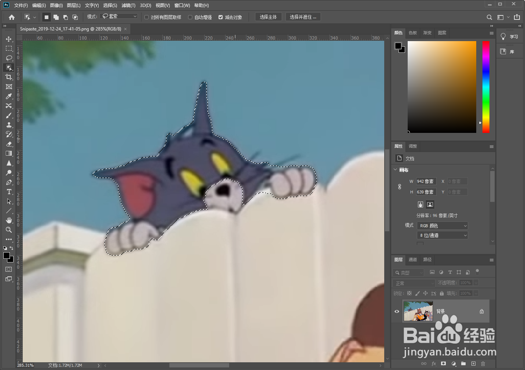Open the 库 panel
Viewport: 525px width, 370px height.
click(x=510, y=51)
